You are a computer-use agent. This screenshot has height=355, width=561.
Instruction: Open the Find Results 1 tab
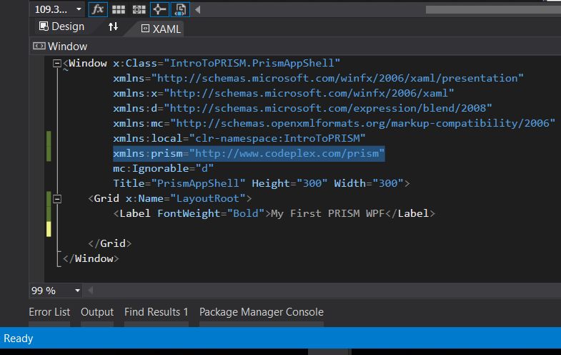click(156, 312)
